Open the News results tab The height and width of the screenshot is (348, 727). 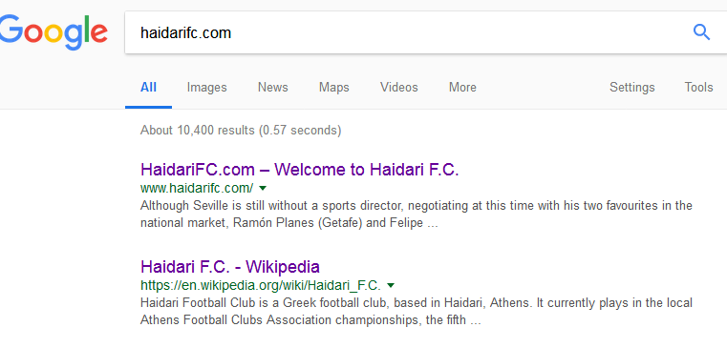(273, 87)
